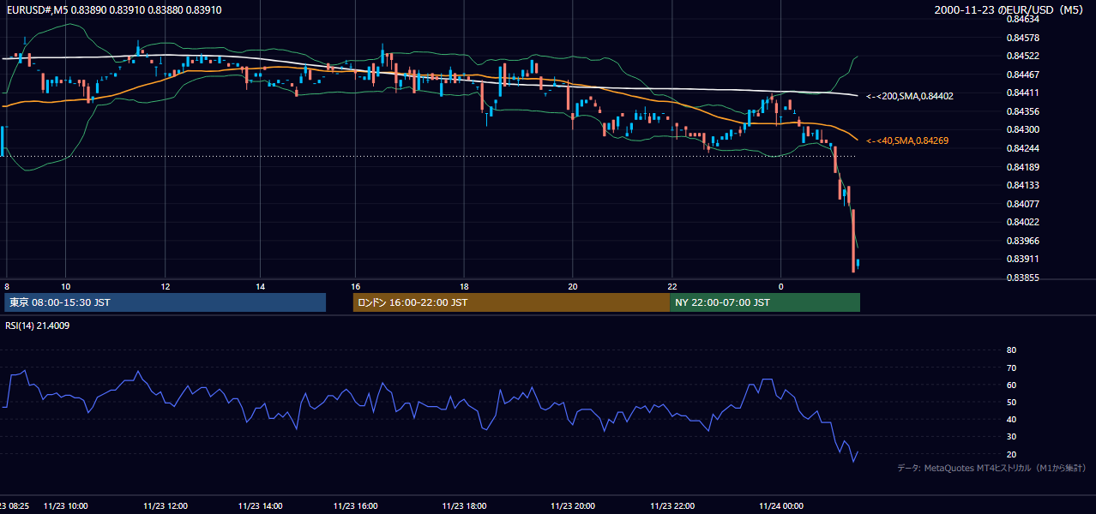The width and height of the screenshot is (1096, 514).
Task: Click RSI scale value 20
Action: pos(1011,454)
